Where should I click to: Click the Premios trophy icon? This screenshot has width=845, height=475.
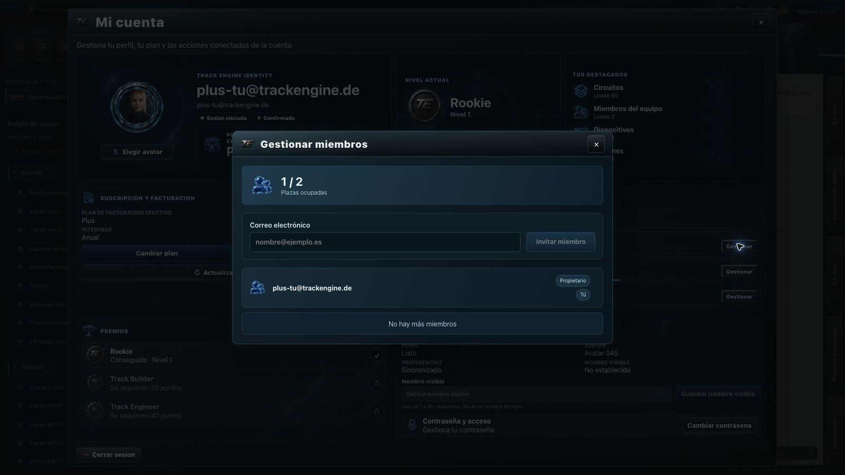(x=89, y=331)
